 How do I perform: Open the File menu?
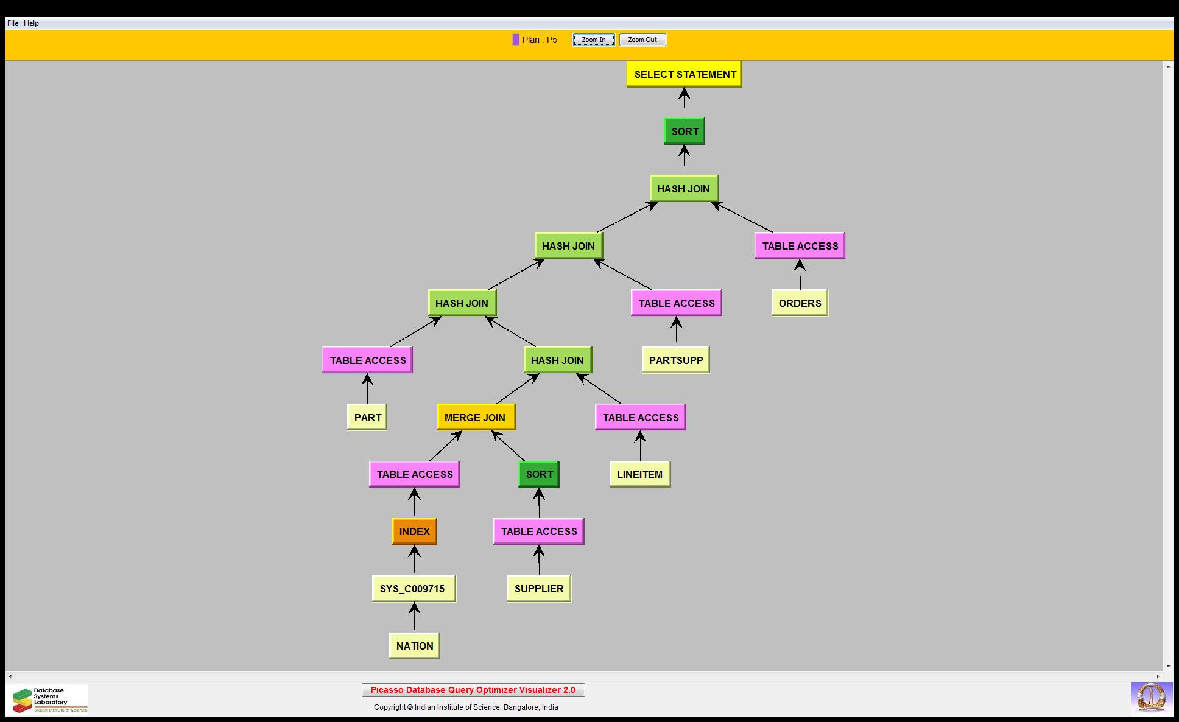(12, 23)
